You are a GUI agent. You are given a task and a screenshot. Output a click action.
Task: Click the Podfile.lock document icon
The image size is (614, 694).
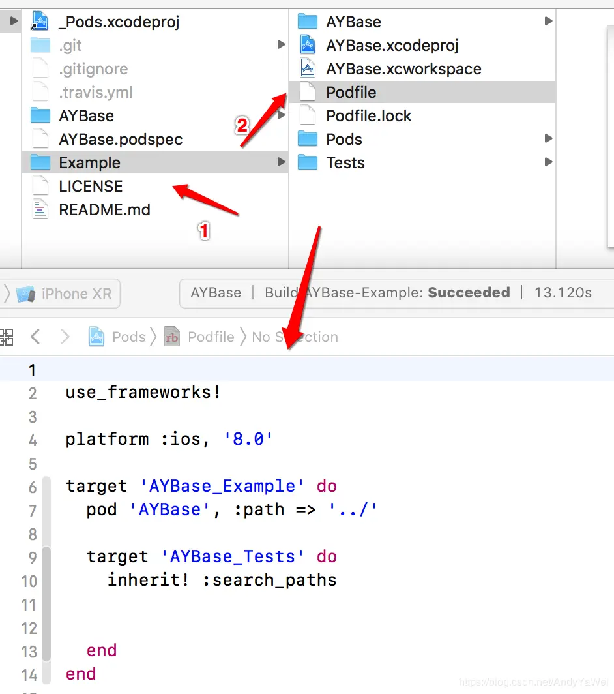308,115
